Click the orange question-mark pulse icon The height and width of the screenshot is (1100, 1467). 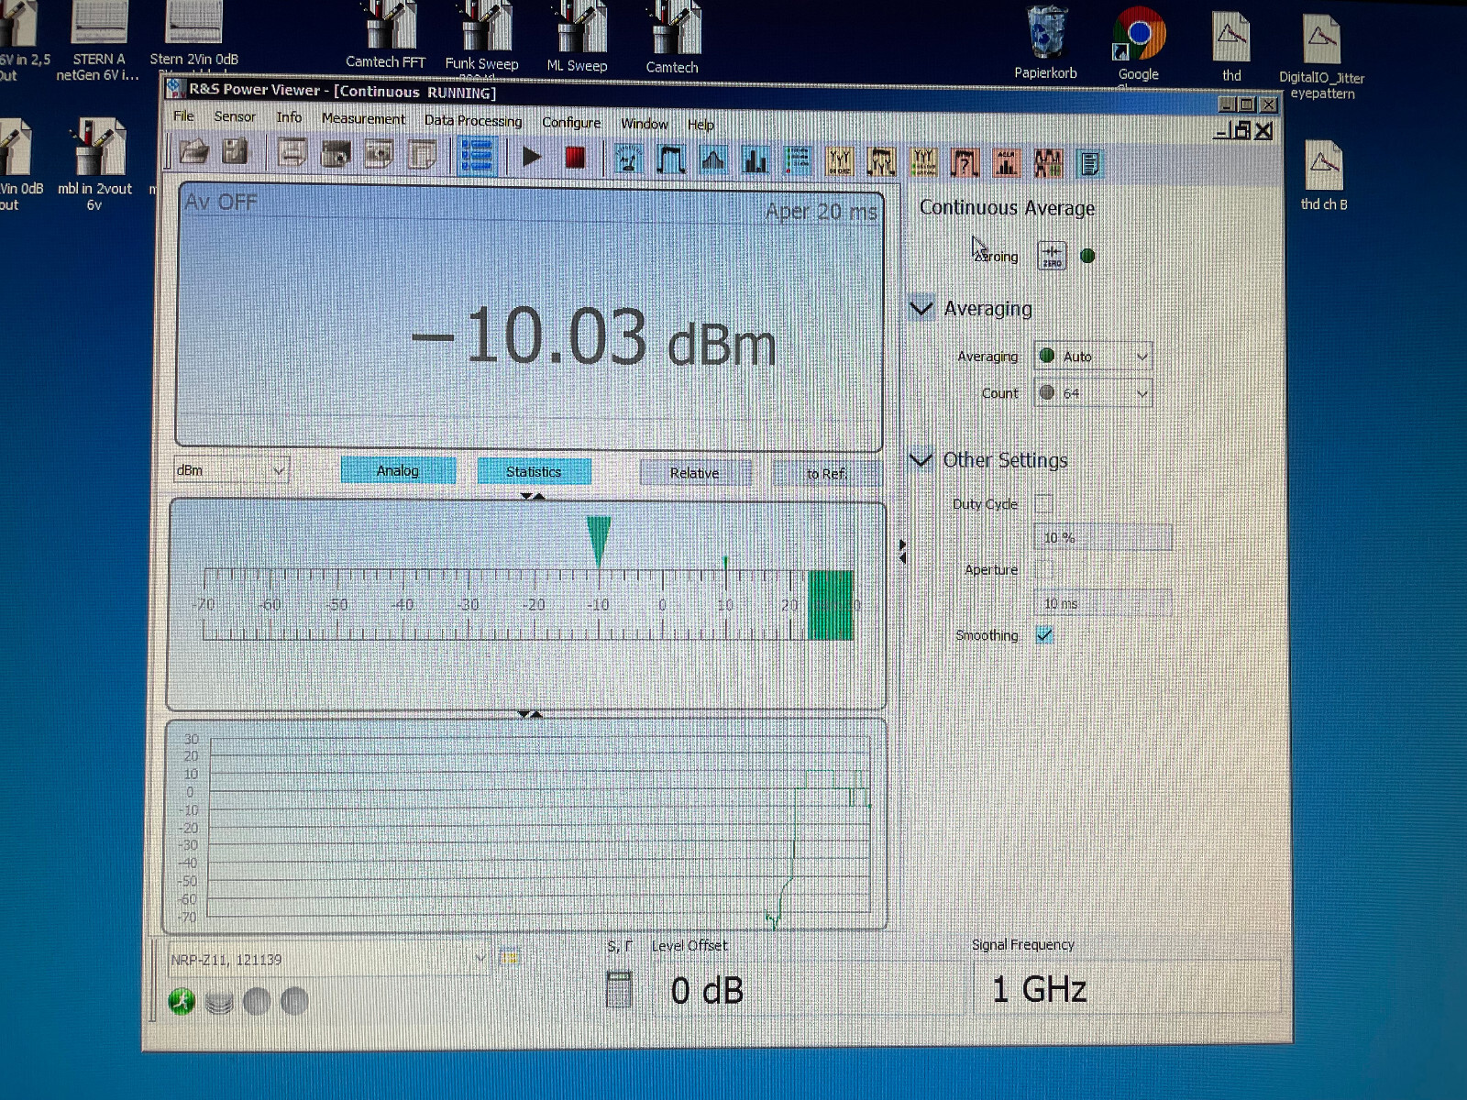pos(965,164)
